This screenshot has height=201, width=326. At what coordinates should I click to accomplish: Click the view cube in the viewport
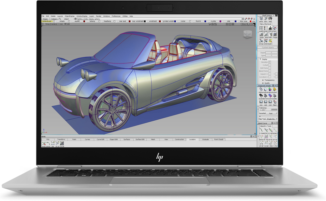pos(247,34)
